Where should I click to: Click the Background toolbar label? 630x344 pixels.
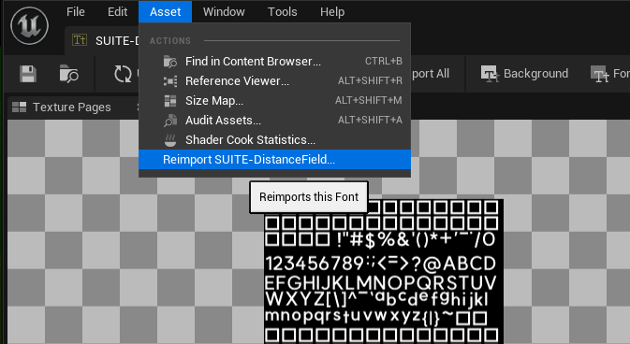pos(535,74)
